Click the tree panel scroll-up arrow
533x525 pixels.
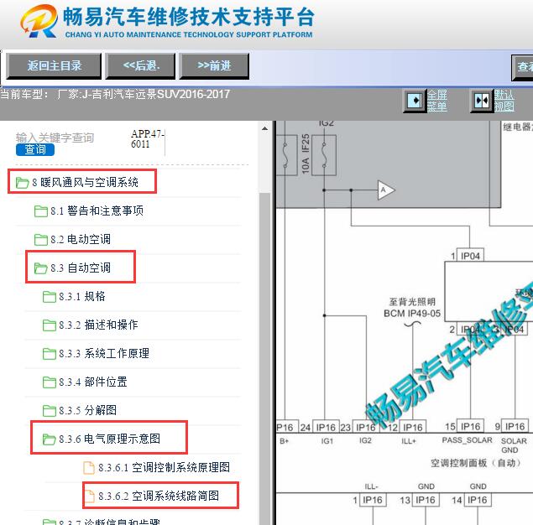(x=264, y=128)
